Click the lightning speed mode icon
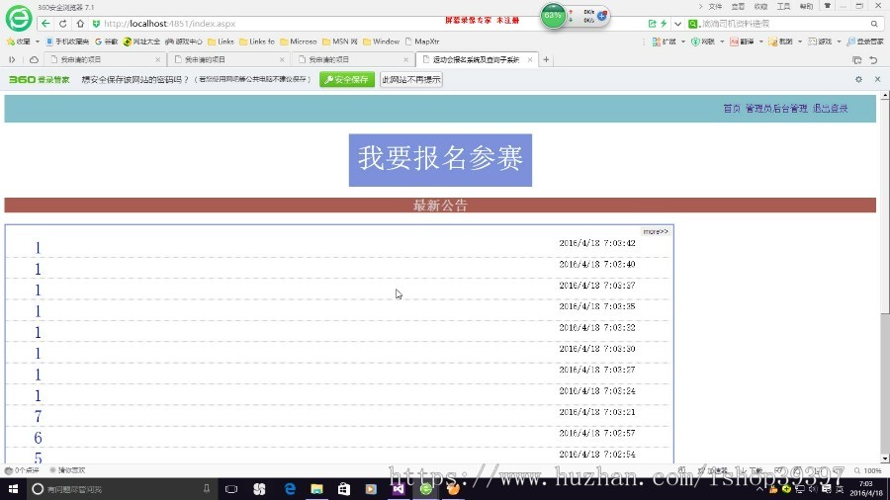890x500 pixels. pos(664,24)
